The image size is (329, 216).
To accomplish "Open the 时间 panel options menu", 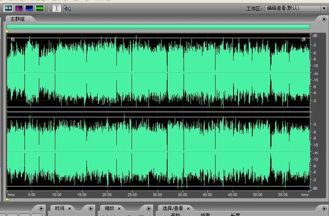I will point(90,208).
